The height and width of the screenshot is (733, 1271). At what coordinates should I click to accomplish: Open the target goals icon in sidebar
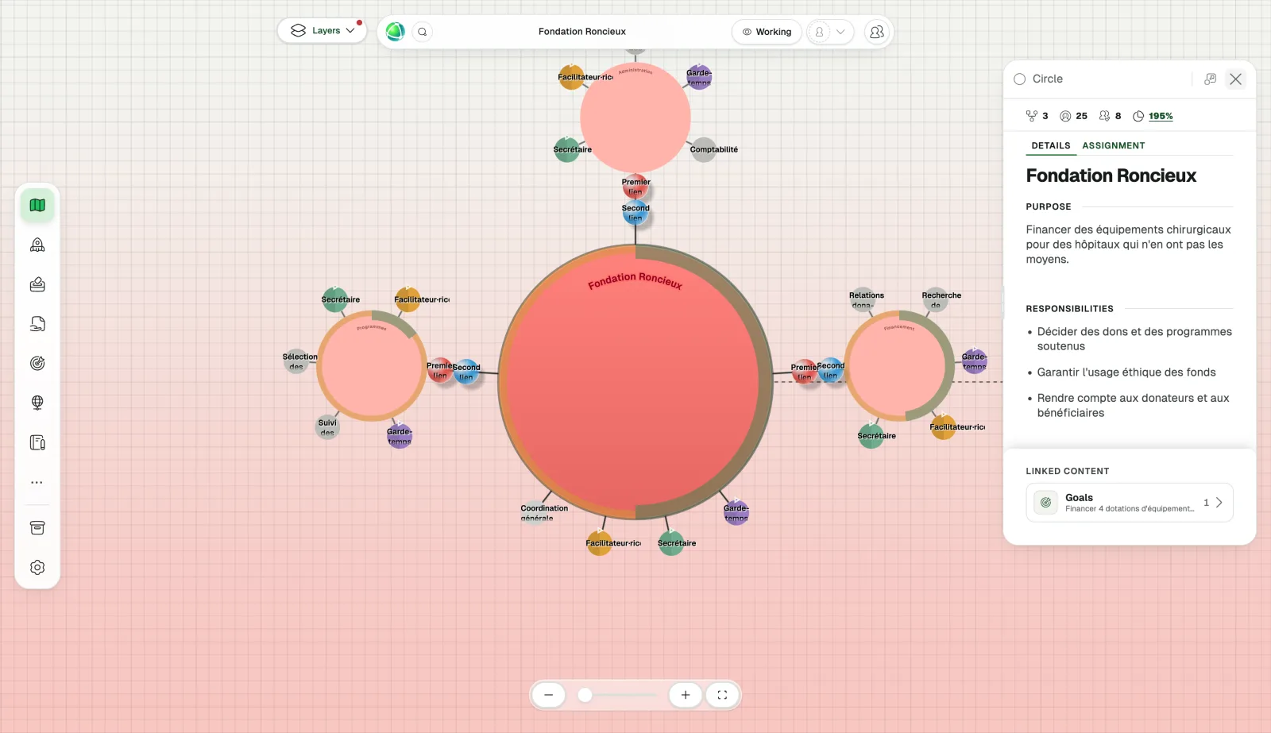[37, 364]
